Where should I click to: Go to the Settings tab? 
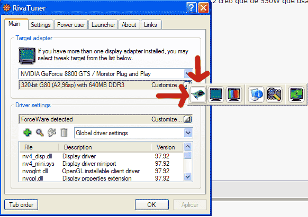41,25
